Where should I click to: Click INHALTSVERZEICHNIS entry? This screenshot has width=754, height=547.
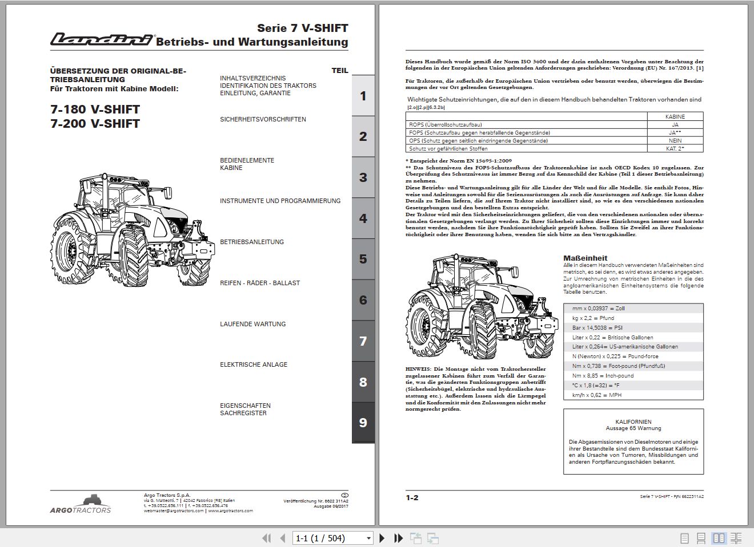click(x=253, y=78)
